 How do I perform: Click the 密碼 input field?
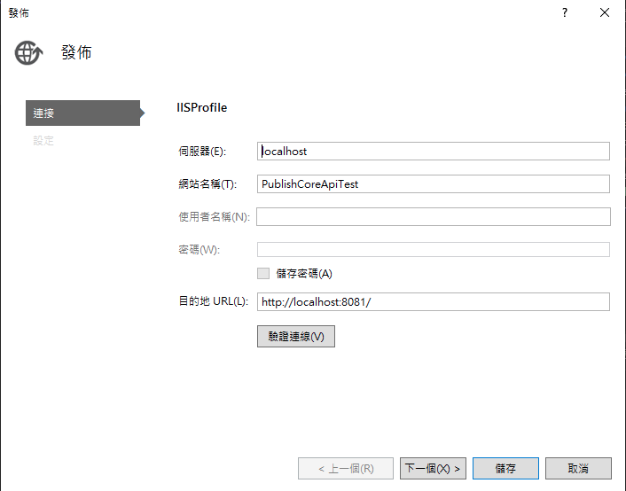tap(434, 250)
